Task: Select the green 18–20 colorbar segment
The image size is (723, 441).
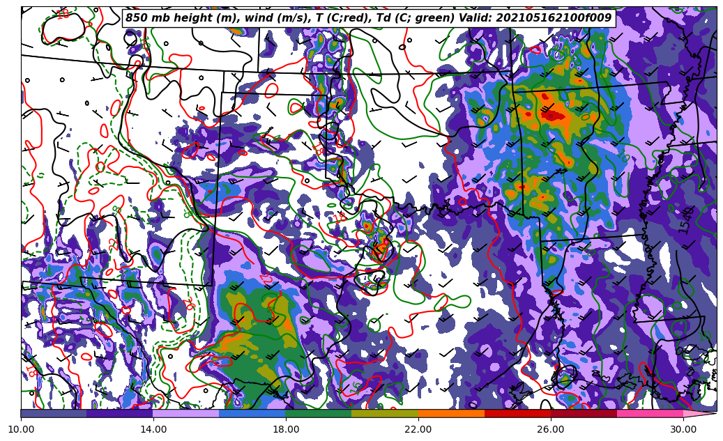Action: click(319, 413)
